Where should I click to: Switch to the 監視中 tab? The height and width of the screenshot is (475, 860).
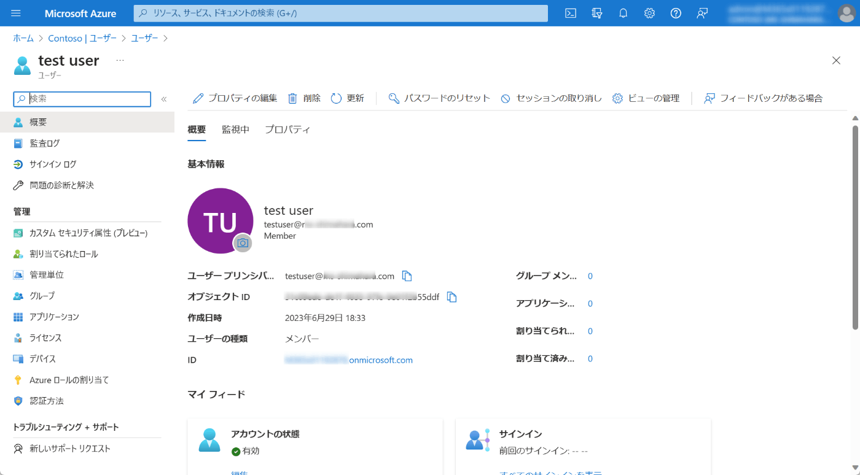point(235,129)
